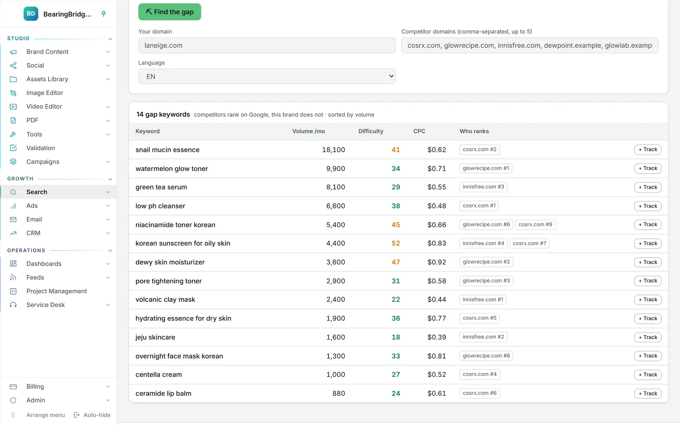
Task: Click the Video Editor icon
Action: point(13,107)
